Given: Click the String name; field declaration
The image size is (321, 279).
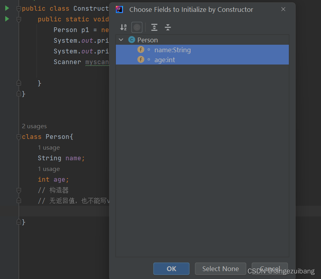Looking at the screenshot, I should (x=61, y=158).
